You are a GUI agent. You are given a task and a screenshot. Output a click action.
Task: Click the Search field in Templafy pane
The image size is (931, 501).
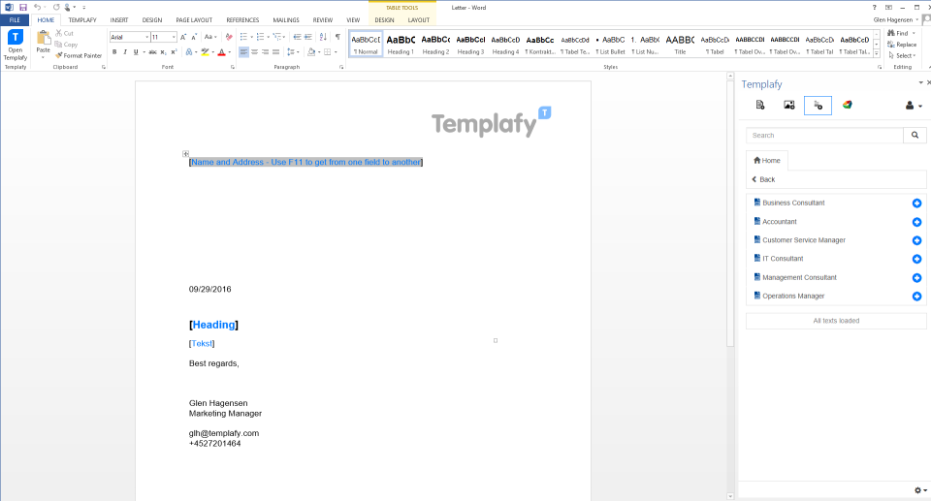(x=824, y=136)
